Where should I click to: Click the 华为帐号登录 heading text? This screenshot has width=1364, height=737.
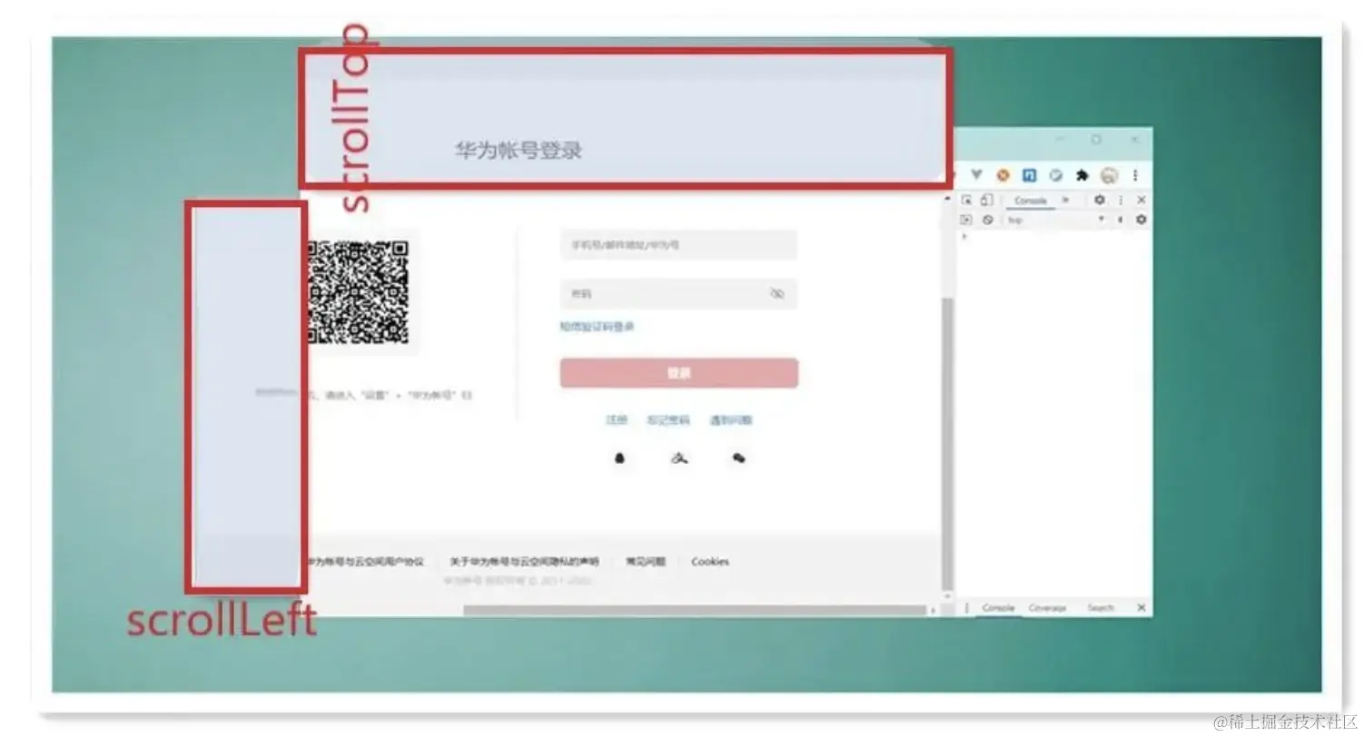pyautogui.click(x=518, y=151)
